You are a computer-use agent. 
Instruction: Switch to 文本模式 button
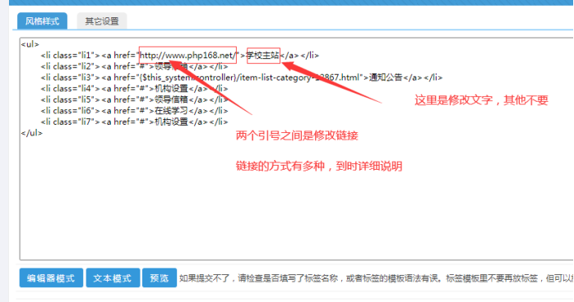click(x=113, y=278)
